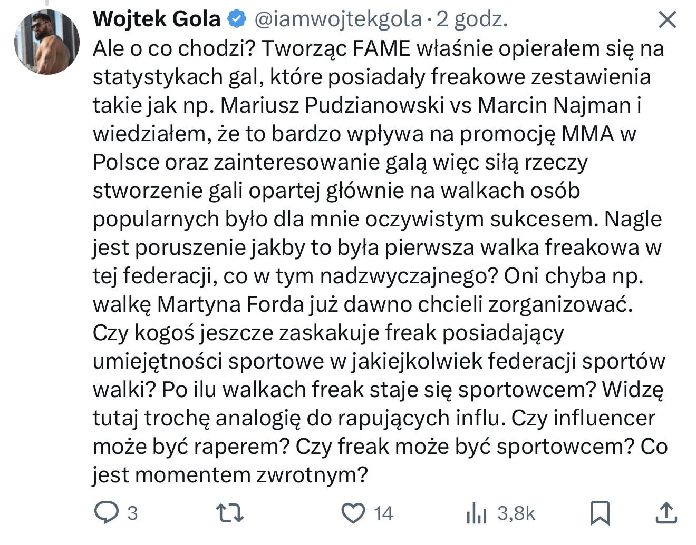Click the like count 14

point(383,513)
